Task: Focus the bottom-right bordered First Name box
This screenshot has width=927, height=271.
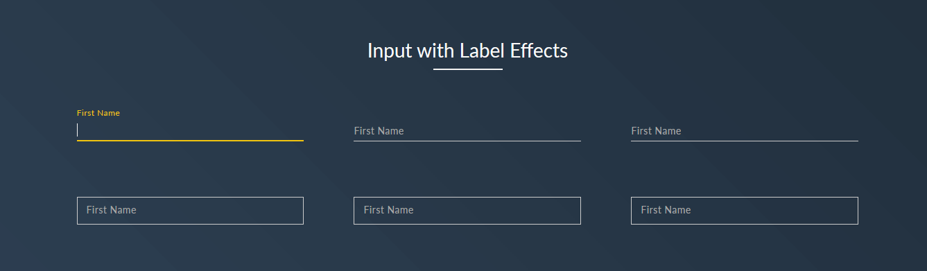Action: point(745,211)
